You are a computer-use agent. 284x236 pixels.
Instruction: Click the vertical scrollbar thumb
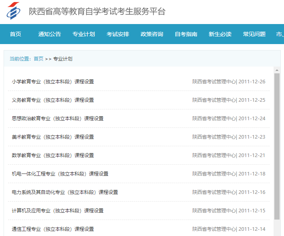(277, 146)
